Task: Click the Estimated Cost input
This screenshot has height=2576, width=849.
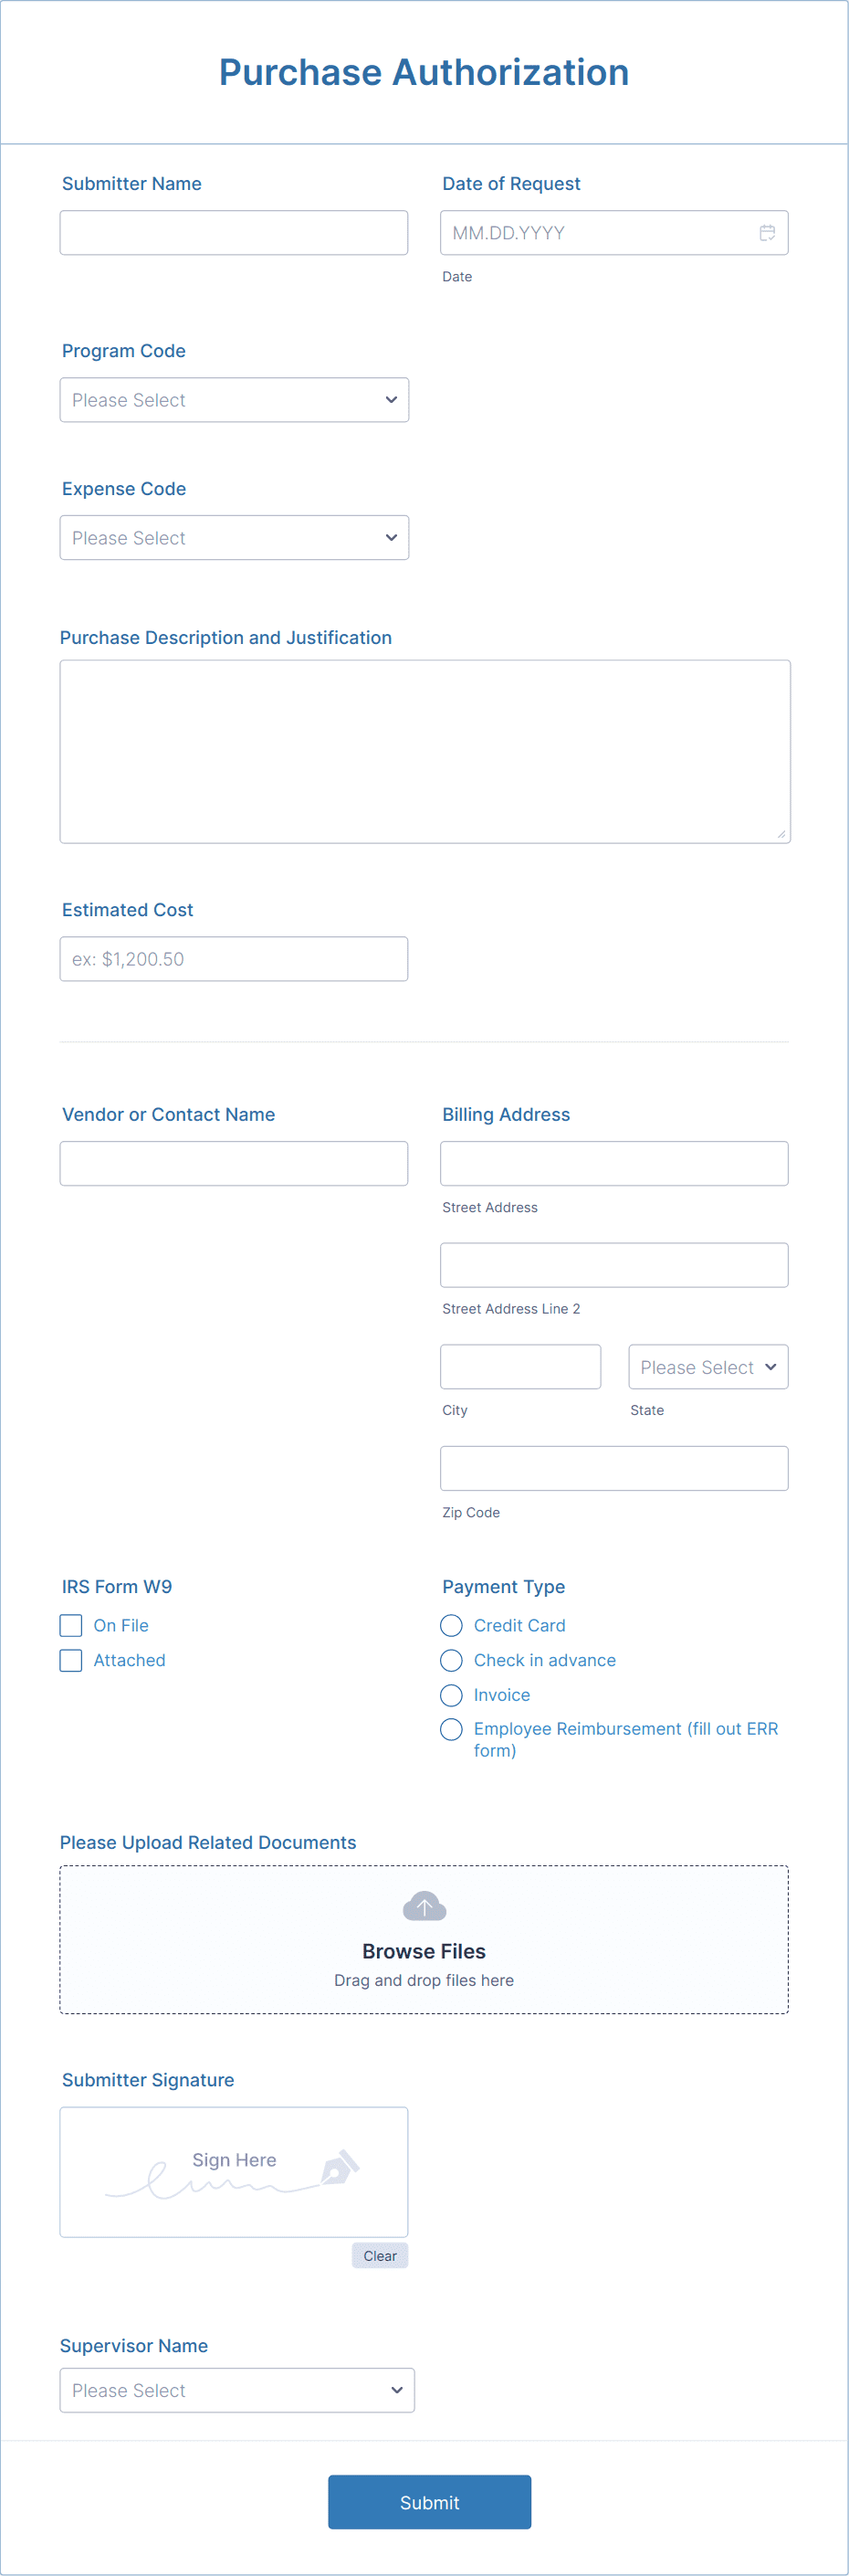Action: click(x=234, y=959)
